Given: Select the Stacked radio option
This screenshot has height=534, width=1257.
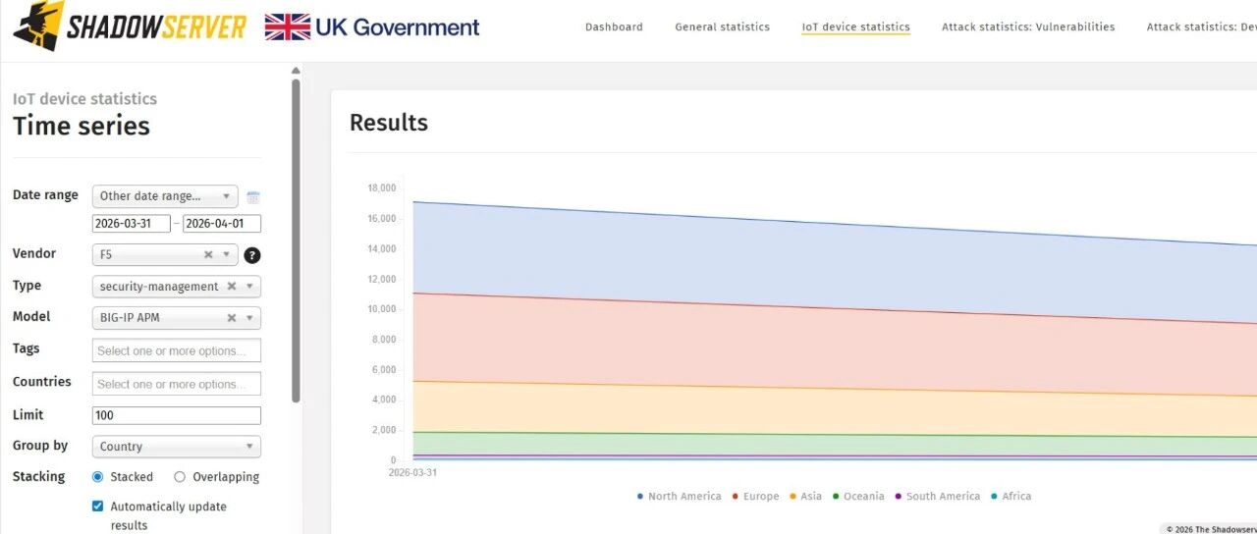Looking at the screenshot, I should [97, 477].
